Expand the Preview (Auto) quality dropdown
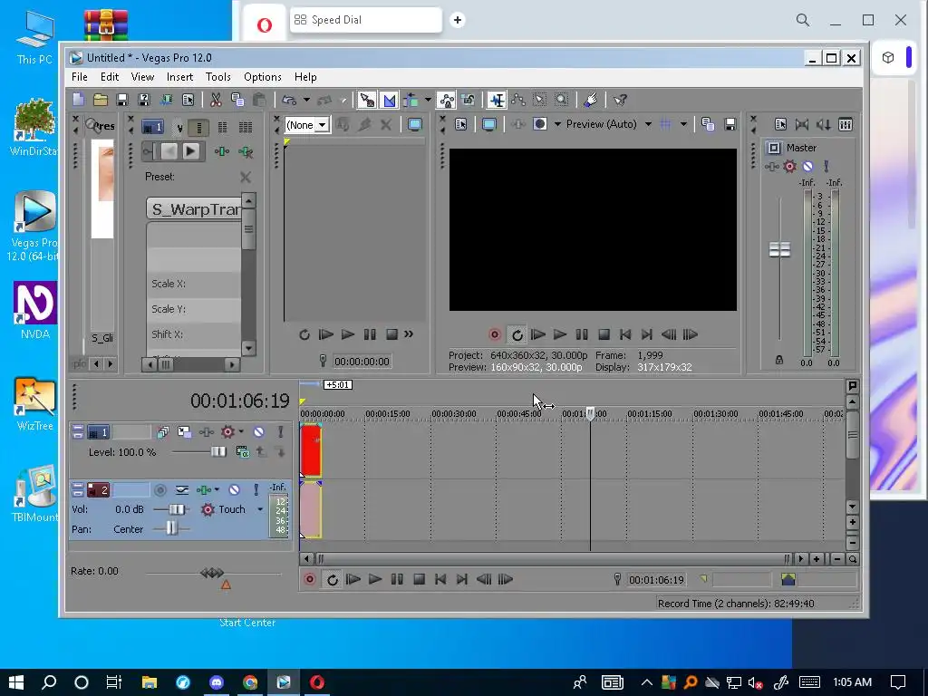Viewport: 928px width, 696px height. click(648, 124)
